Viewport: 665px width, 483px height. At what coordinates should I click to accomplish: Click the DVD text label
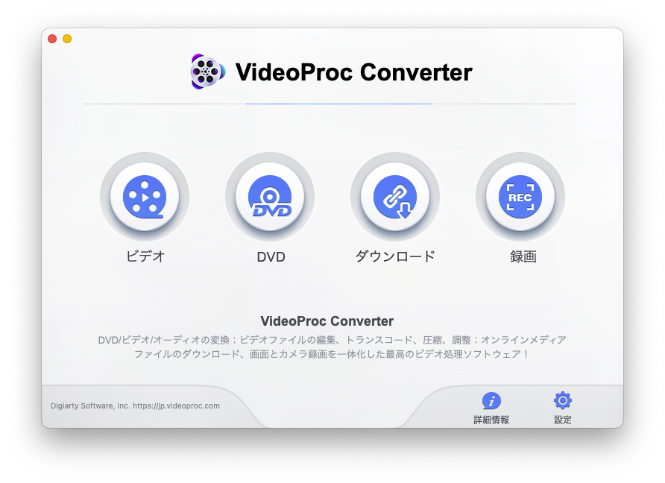coord(271,257)
